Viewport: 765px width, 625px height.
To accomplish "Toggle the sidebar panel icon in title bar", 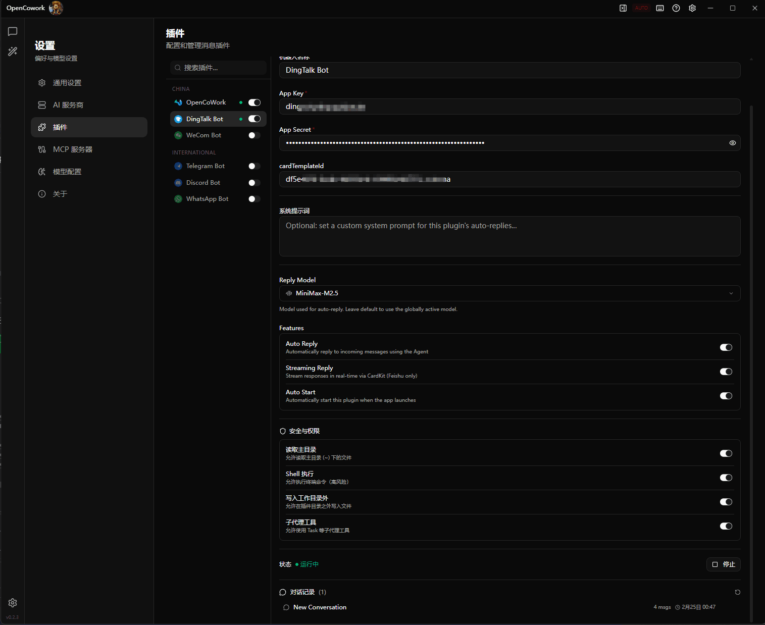I will click(x=623, y=8).
